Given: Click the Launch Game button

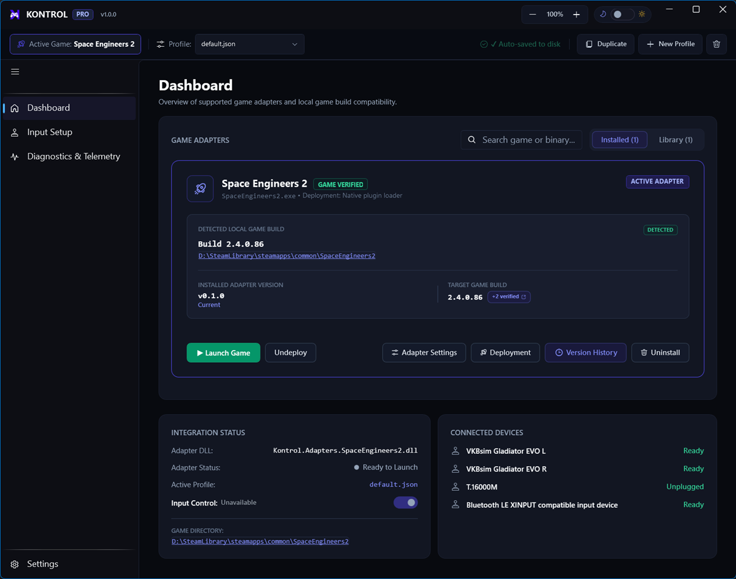Looking at the screenshot, I should [223, 352].
